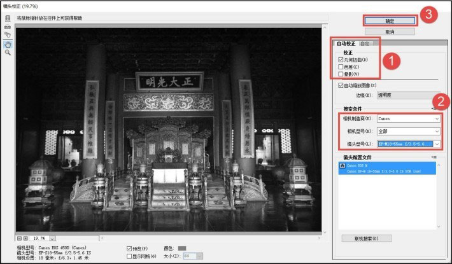Image resolution: width=452 pixels, height=264 pixels.
Task: Open the 相机型号 dropdown
Action: click(408, 131)
